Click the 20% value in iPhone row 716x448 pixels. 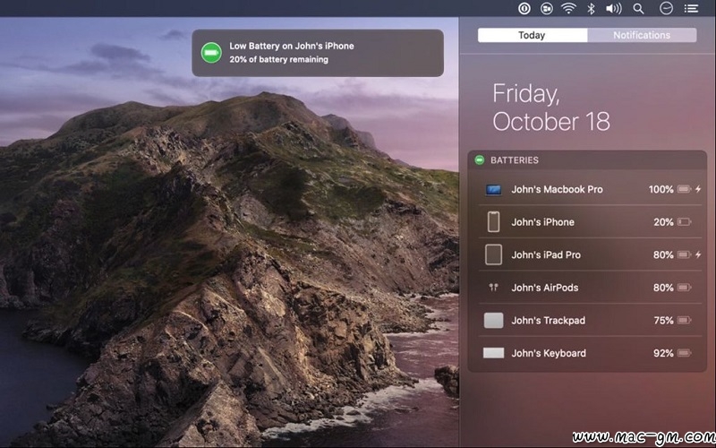[663, 222]
